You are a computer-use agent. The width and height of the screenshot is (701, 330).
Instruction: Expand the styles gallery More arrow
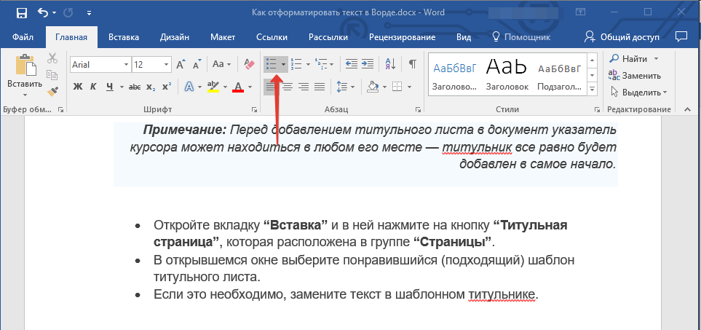coord(593,90)
